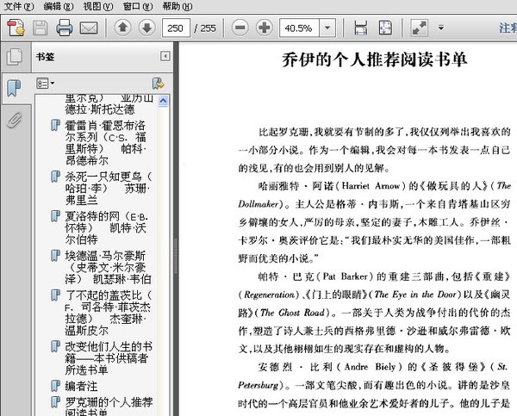Screen dimensions: 517x416
Task: Open the toolbar overflow dropdown arrow
Action: [x=441, y=28]
